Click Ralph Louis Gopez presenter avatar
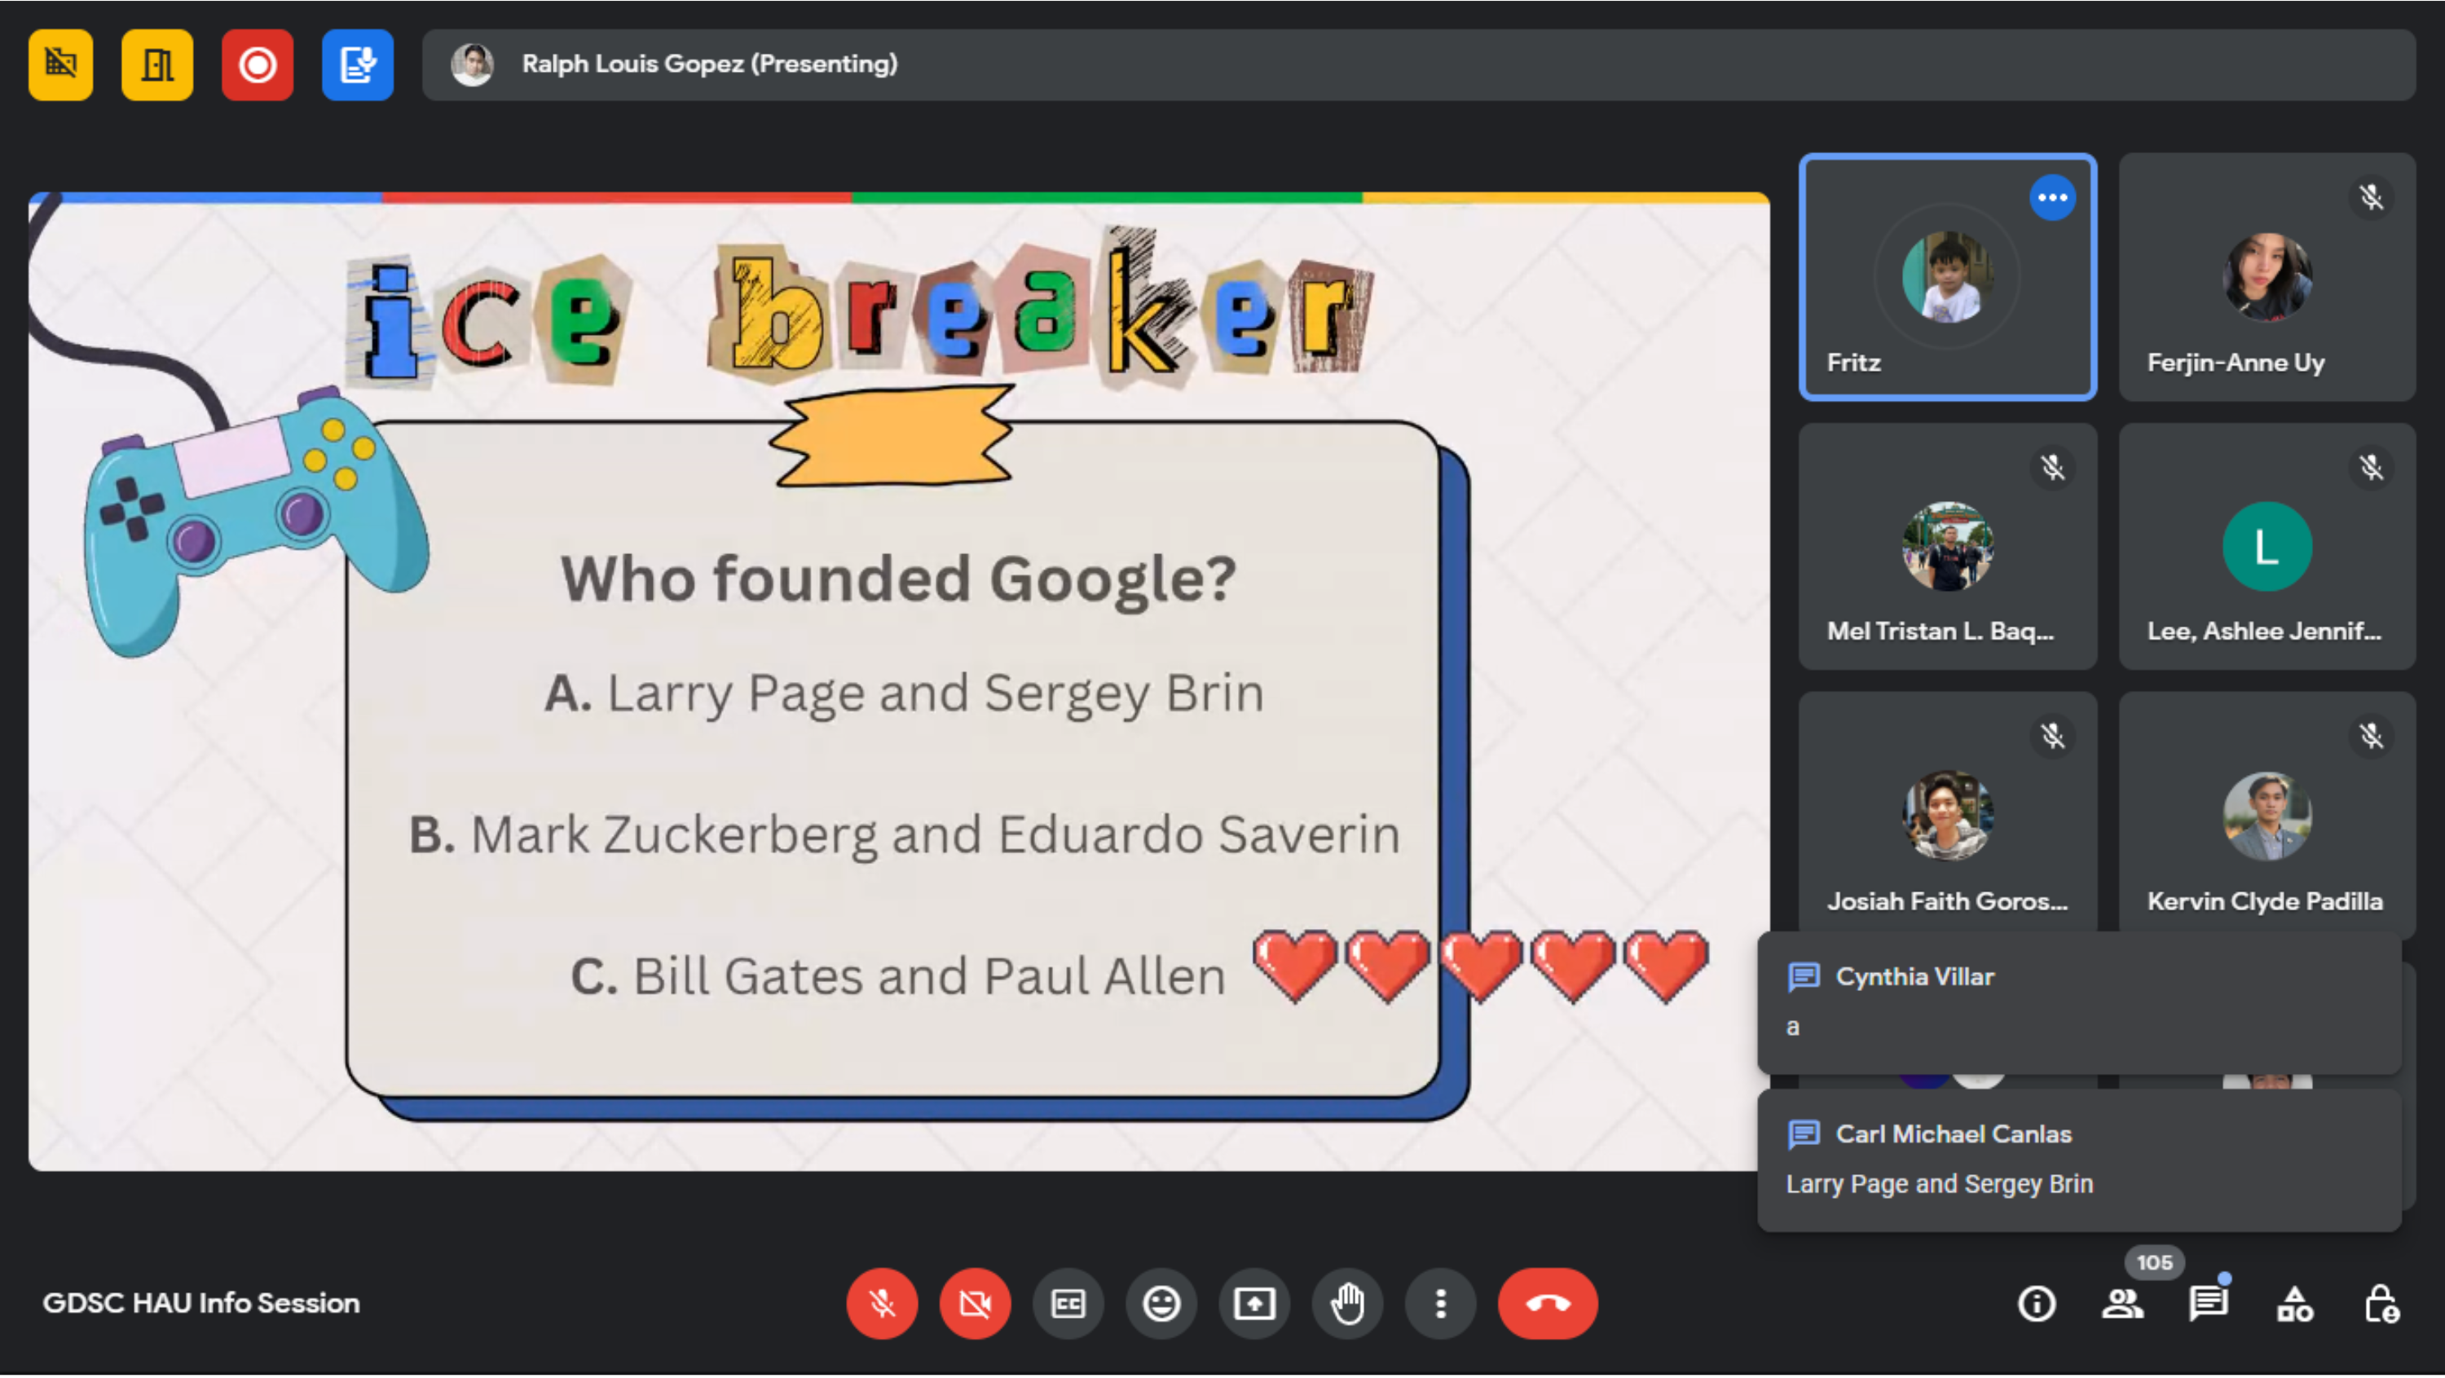This screenshot has height=1378, width=2445. [472, 64]
